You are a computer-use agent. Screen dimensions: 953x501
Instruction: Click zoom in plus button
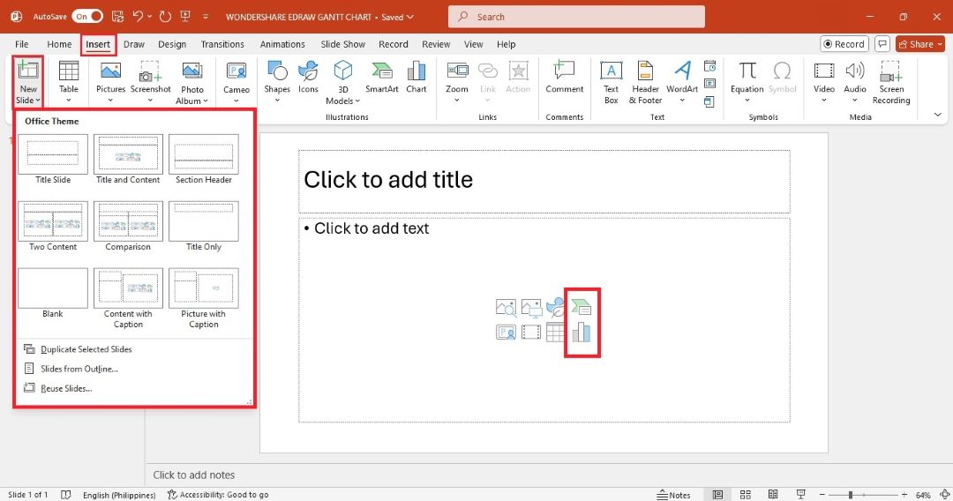pyautogui.click(x=904, y=495)
